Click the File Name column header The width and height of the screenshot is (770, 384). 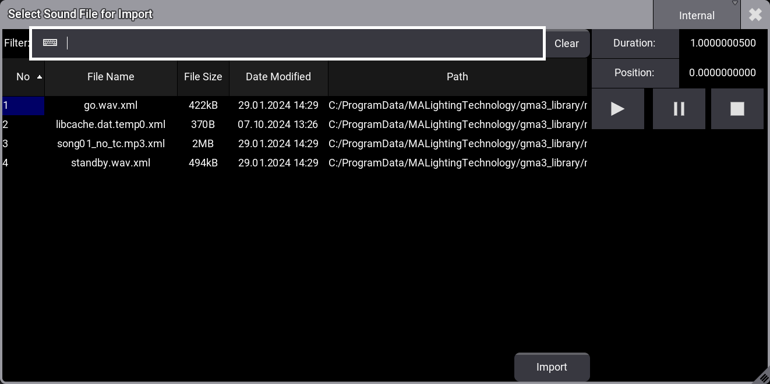[111, 76]
